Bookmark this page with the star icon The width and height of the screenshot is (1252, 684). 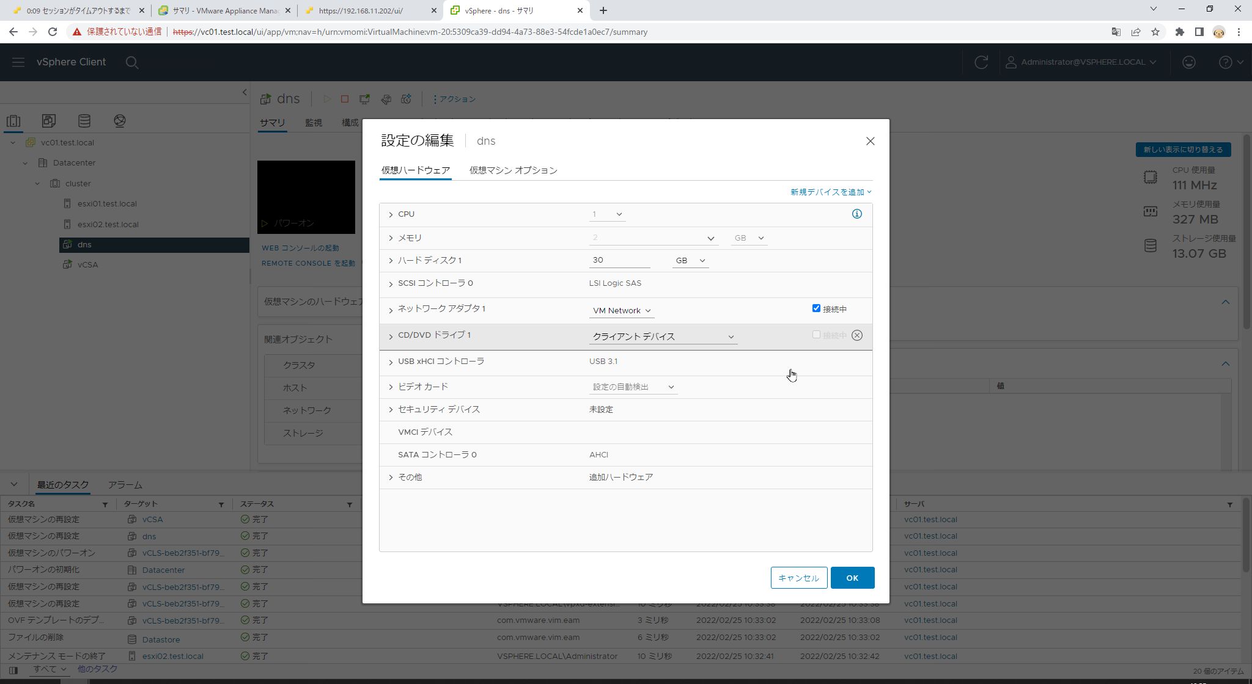(x=1155, y=32)
